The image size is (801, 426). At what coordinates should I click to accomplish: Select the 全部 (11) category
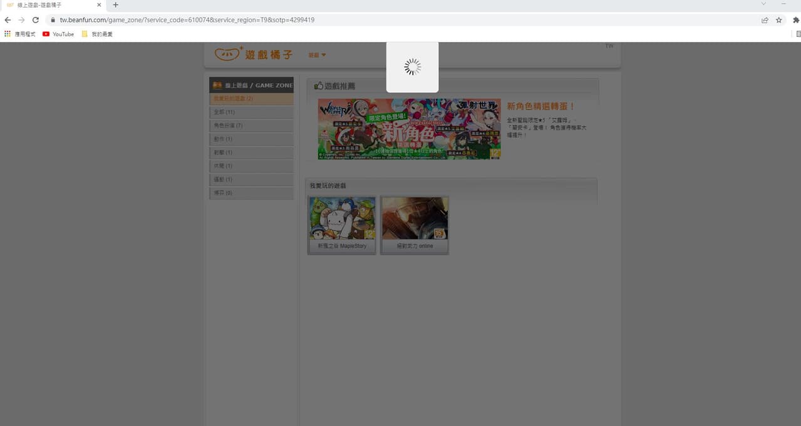(x=251, y=112)
